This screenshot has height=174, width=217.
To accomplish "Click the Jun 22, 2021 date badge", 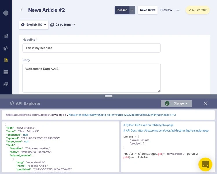I will 198,10.
